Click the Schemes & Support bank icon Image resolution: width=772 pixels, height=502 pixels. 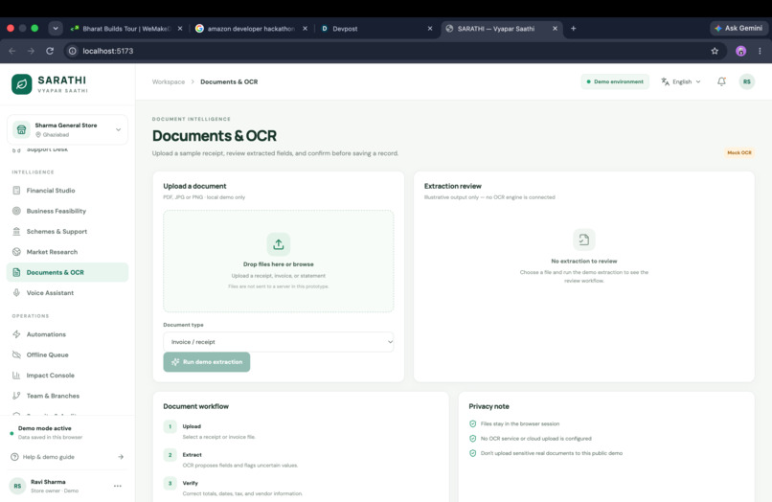tap(16, 231)
